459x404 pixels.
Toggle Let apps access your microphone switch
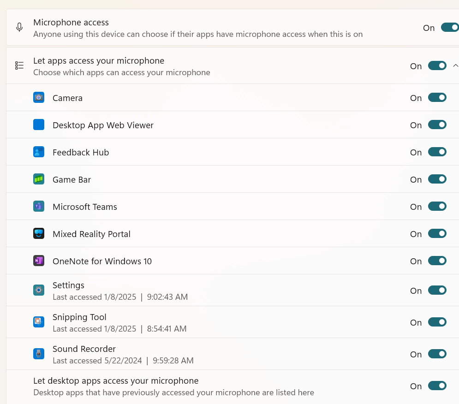click(x=437, y=65)
